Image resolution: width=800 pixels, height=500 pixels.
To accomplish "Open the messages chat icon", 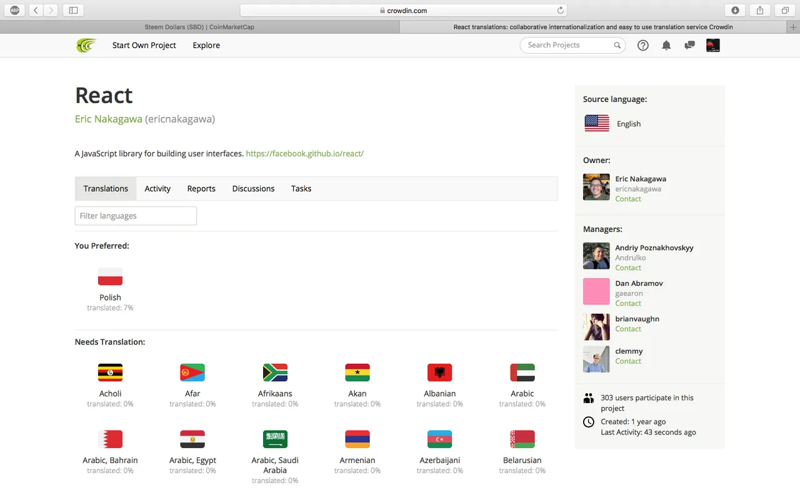I will (689, 45).
